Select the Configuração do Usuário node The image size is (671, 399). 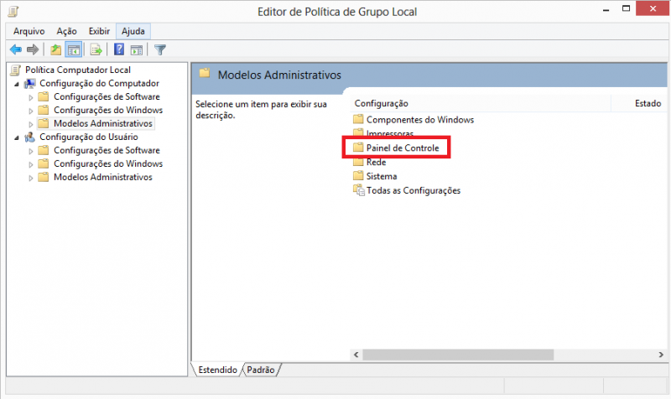point(81,137)
